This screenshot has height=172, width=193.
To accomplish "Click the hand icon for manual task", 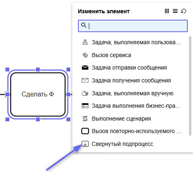I will click(x=85, y=93).
